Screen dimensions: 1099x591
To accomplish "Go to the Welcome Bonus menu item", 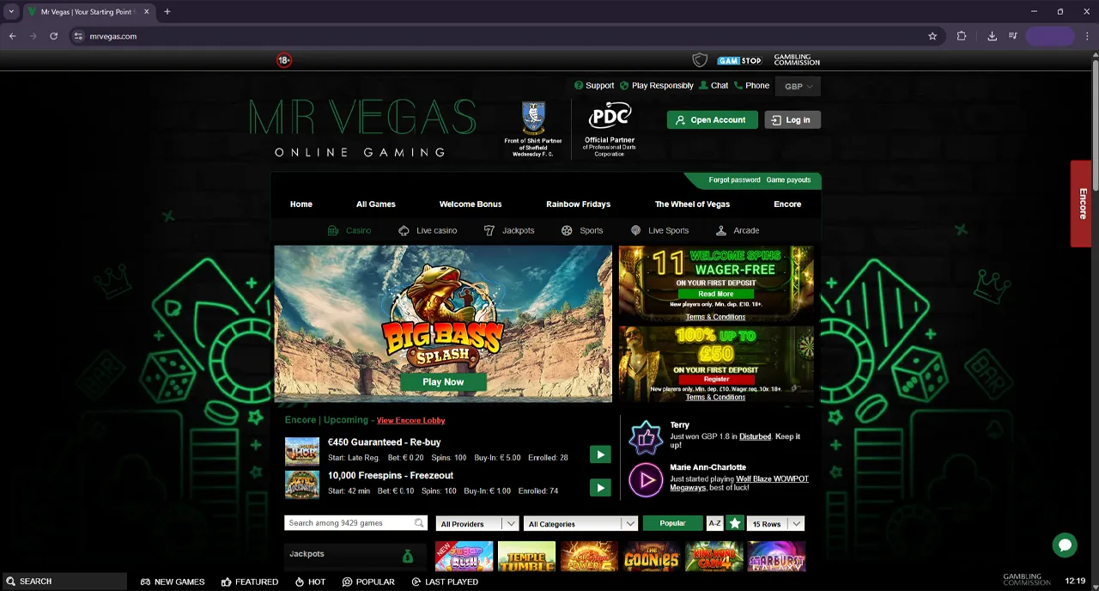I will tap(471, 204).
